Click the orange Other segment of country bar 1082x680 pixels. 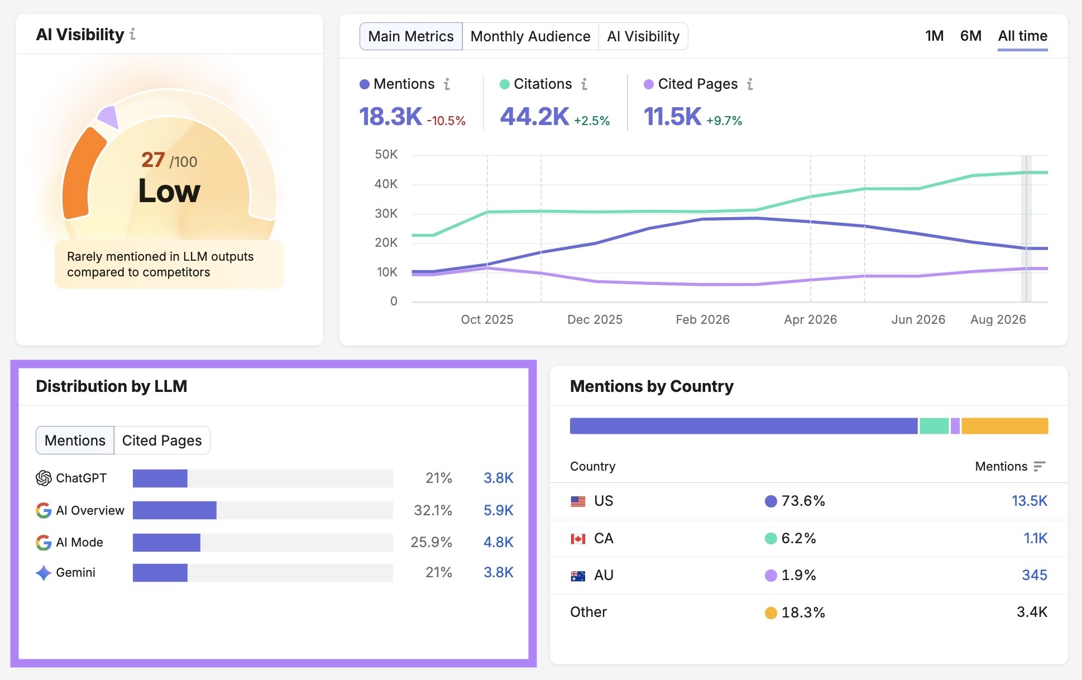click(x=1004, y=426)
